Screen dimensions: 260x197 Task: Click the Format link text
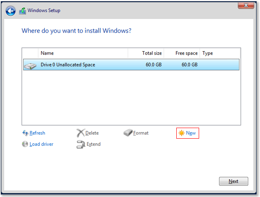point(141,133)
